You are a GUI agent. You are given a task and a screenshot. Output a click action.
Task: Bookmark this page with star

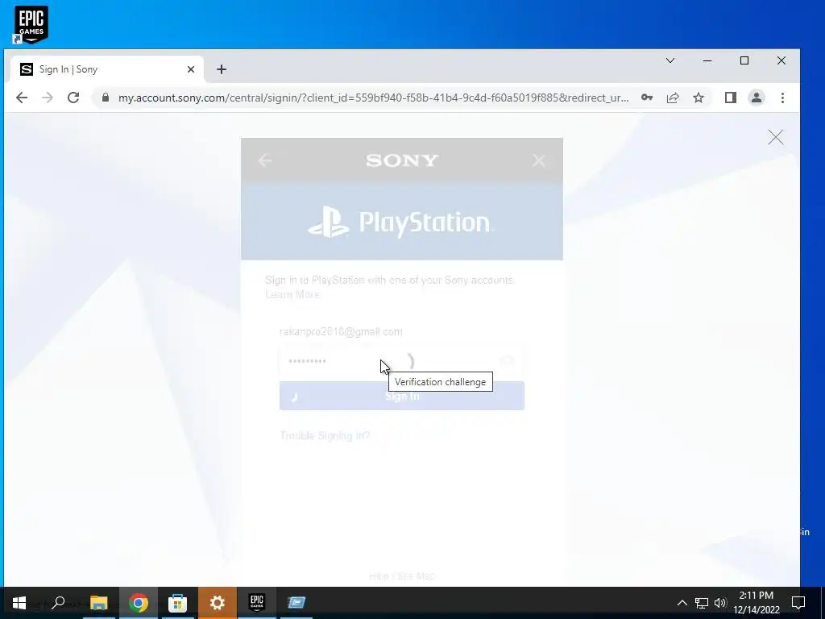[699, 98]
